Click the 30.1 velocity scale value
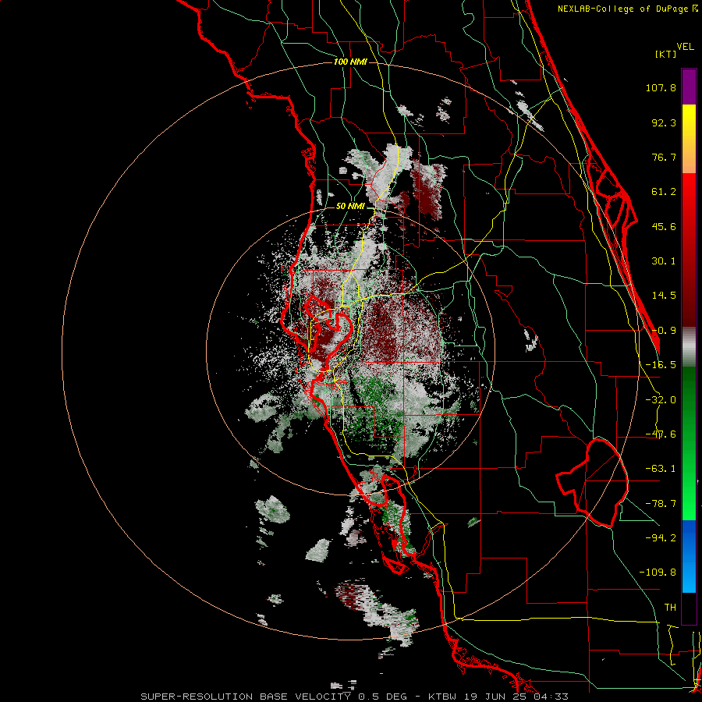The width and height of the screenshot is (702, 702). point(664,261)
